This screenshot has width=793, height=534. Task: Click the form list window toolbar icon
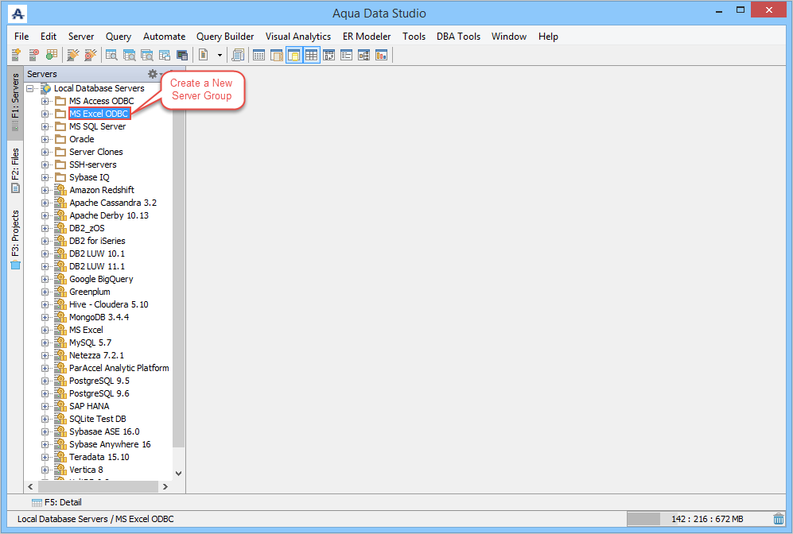[x=347, y=55]
